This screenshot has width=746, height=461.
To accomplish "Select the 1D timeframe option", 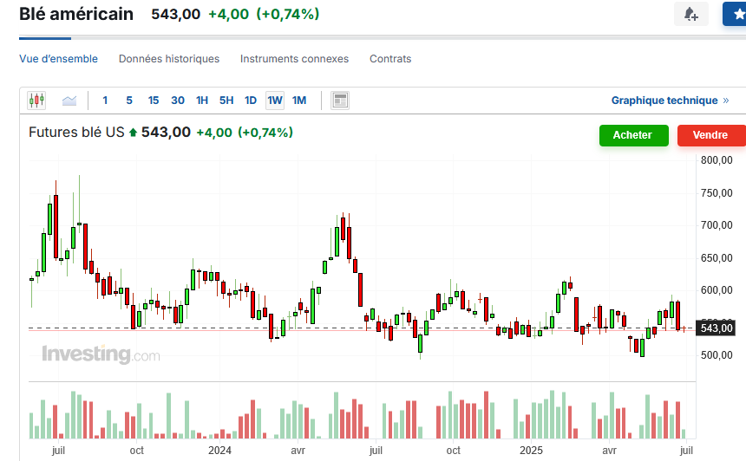I will click(x=251, y=101).
